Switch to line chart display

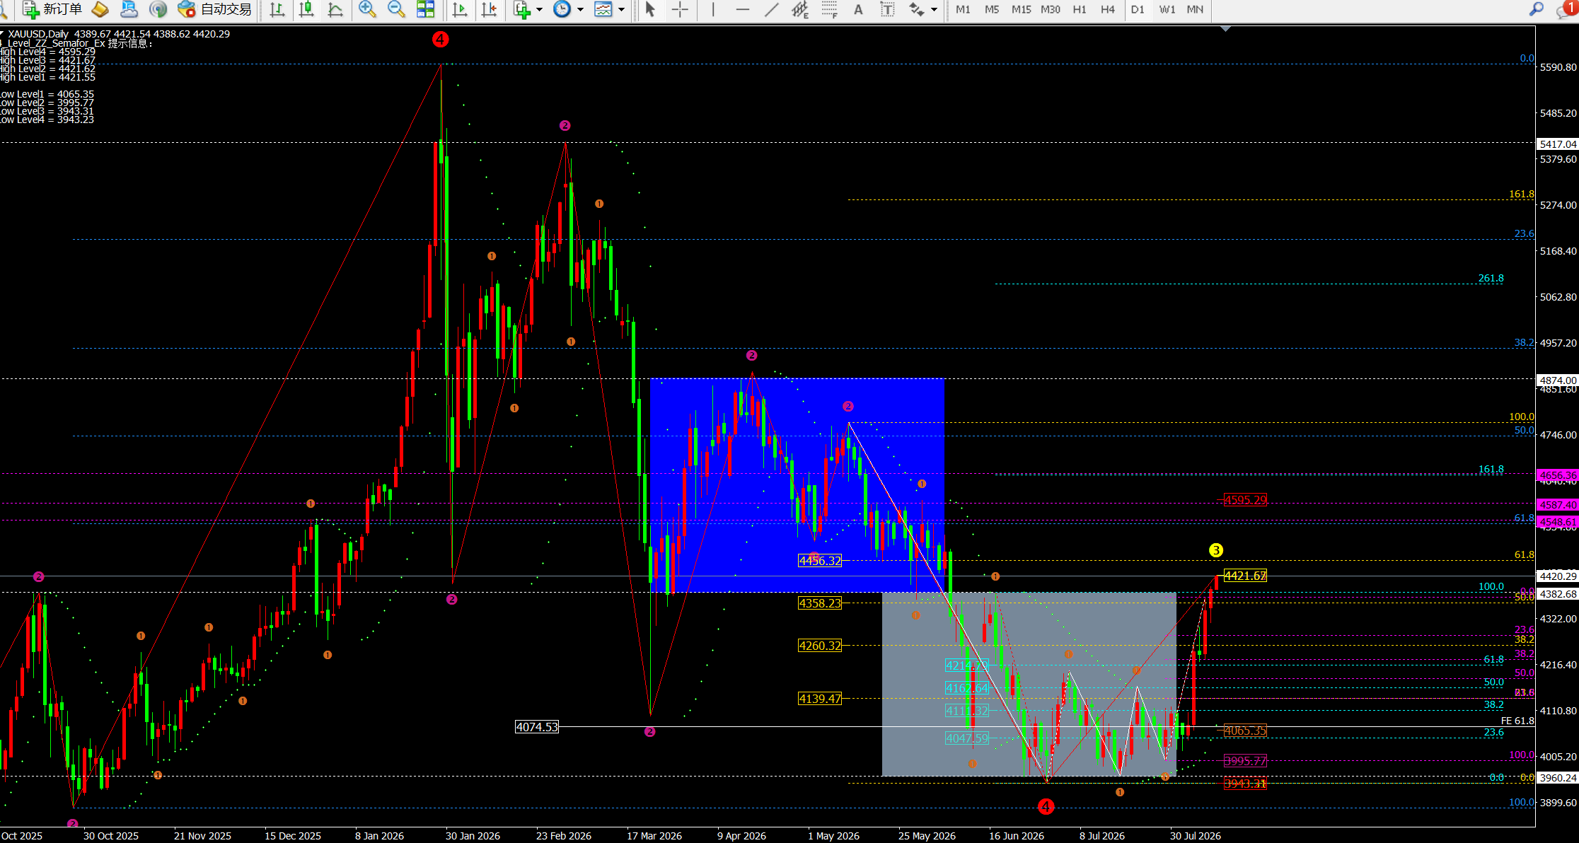coord(335,9)
